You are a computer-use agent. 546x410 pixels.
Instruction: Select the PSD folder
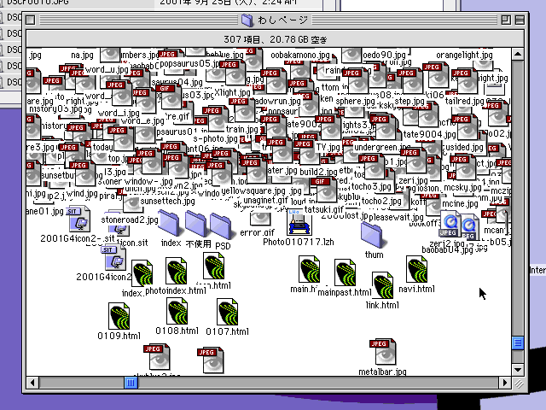pyautogui.click(x=221, y=226)
